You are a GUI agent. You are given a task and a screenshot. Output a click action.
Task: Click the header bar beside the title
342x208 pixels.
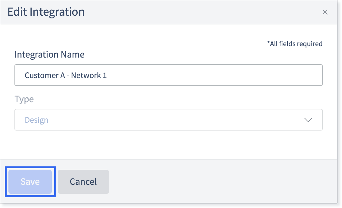(203, 12)
